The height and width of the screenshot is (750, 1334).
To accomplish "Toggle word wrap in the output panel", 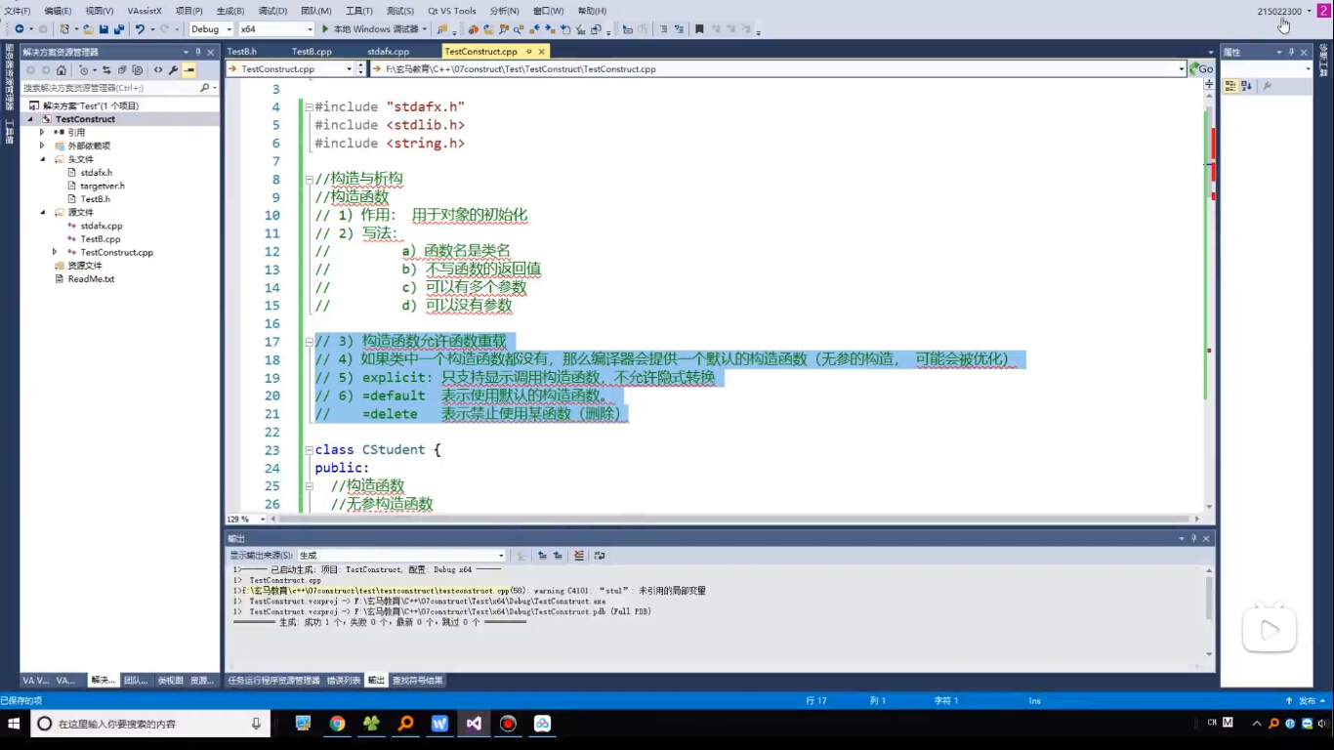I will (x=600, y=556).
